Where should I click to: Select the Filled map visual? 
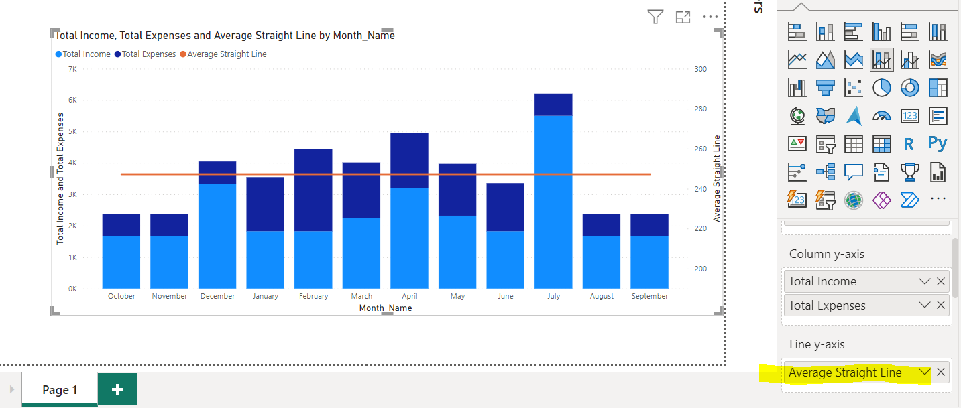(825, 116)
